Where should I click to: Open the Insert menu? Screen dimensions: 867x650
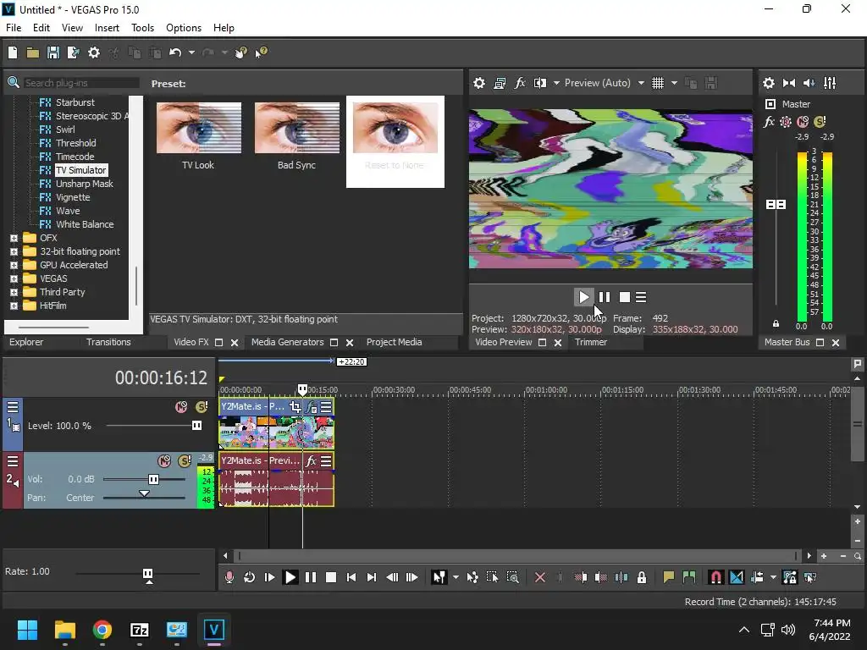click(x=107, y=28)
